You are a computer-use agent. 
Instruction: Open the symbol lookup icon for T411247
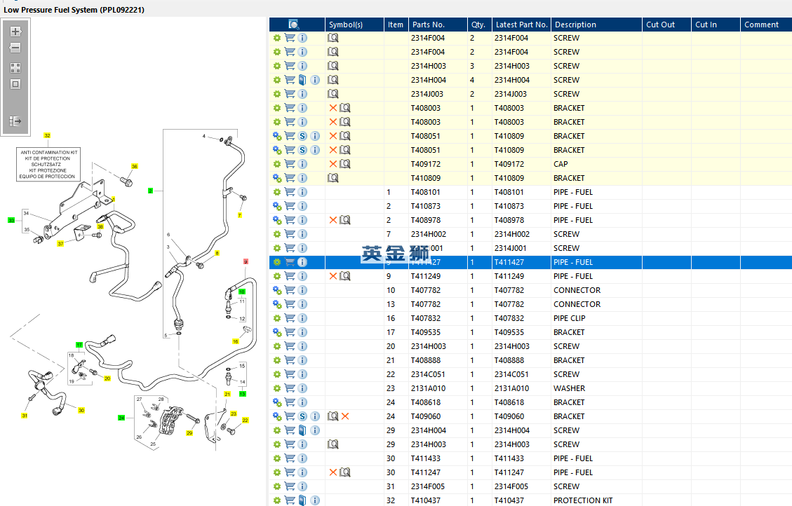345,472
